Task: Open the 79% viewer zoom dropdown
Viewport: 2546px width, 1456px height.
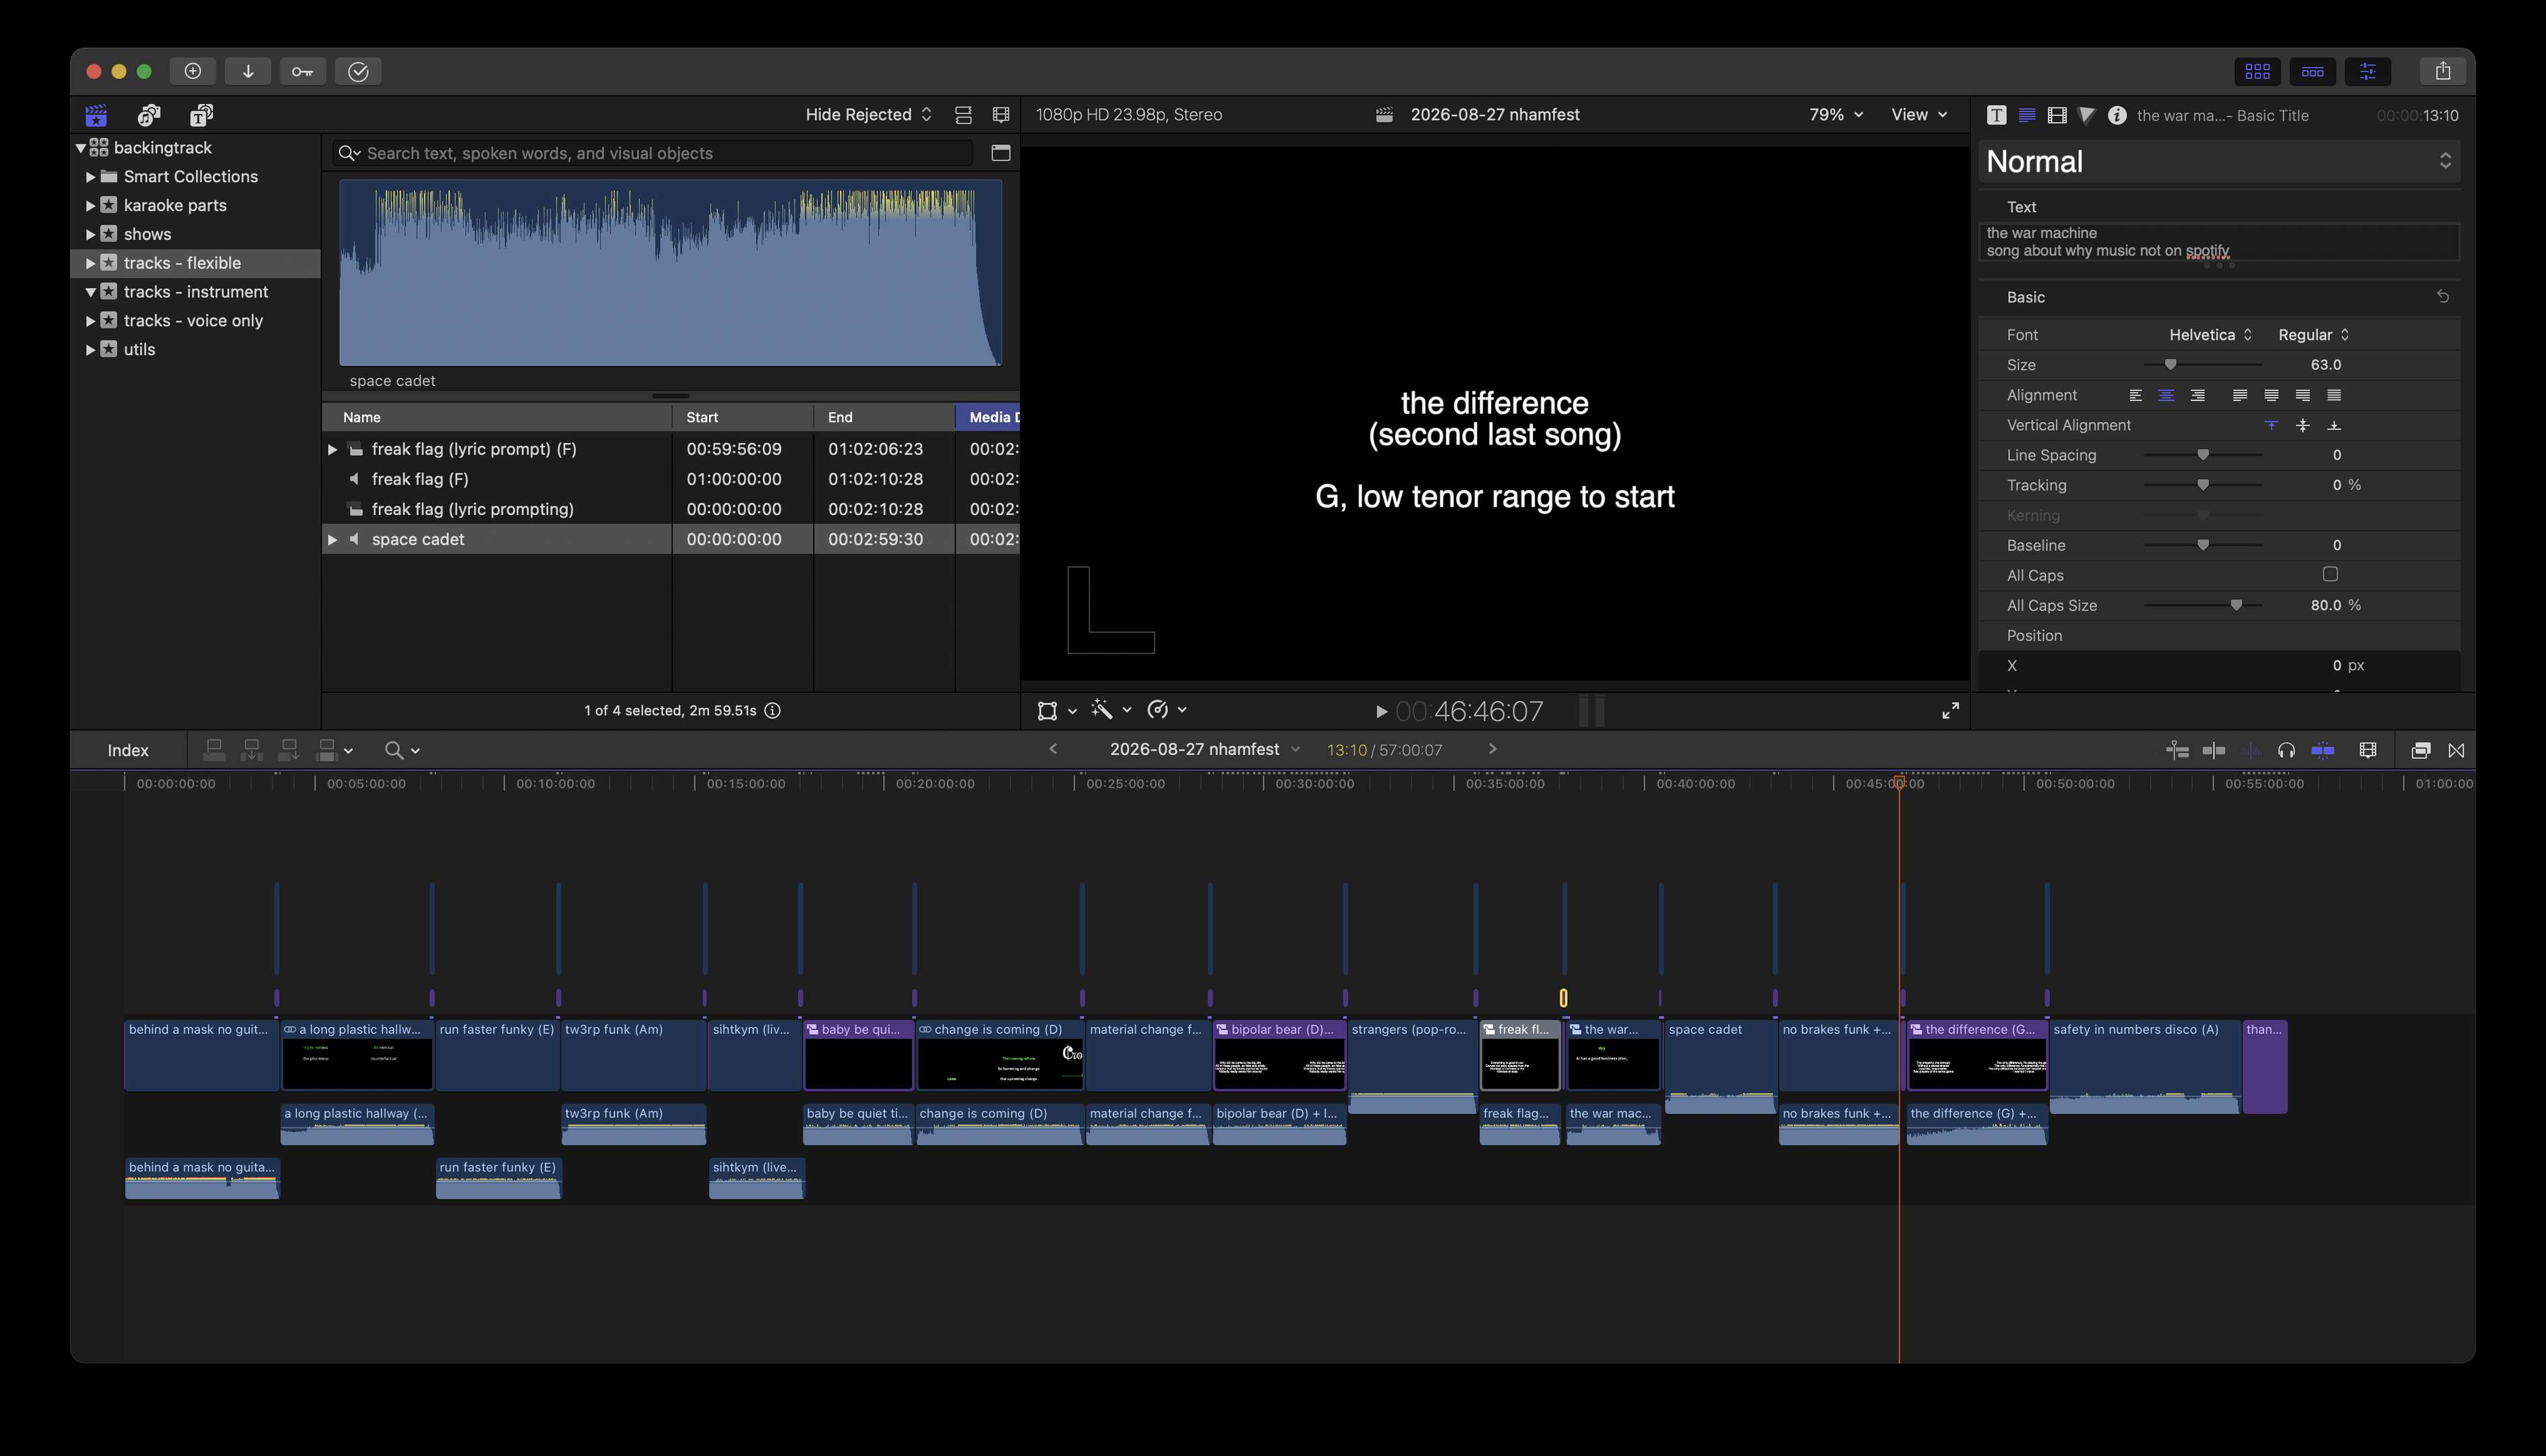Action: [x=1836, y=115]
